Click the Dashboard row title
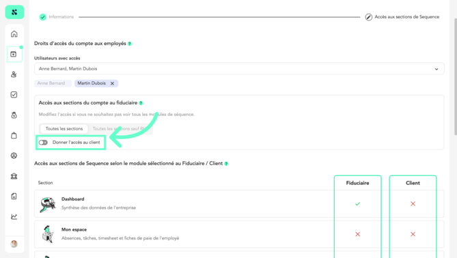Image resolution: width=457 pixels, height=258 pixels. coord(73,199)
